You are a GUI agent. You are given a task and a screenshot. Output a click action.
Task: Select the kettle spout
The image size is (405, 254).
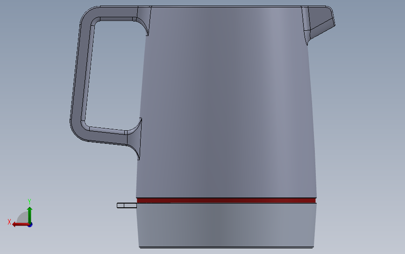click(x=320, y=22)
